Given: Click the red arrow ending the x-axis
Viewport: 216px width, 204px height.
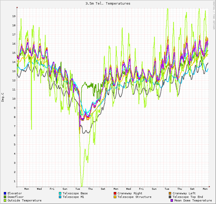Looking at the screenshot, I should 209,186.
